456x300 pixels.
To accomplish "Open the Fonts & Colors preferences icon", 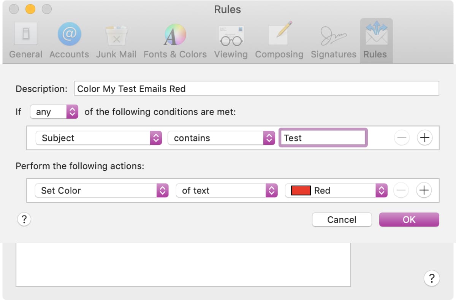I will click(x=175, y=35).
